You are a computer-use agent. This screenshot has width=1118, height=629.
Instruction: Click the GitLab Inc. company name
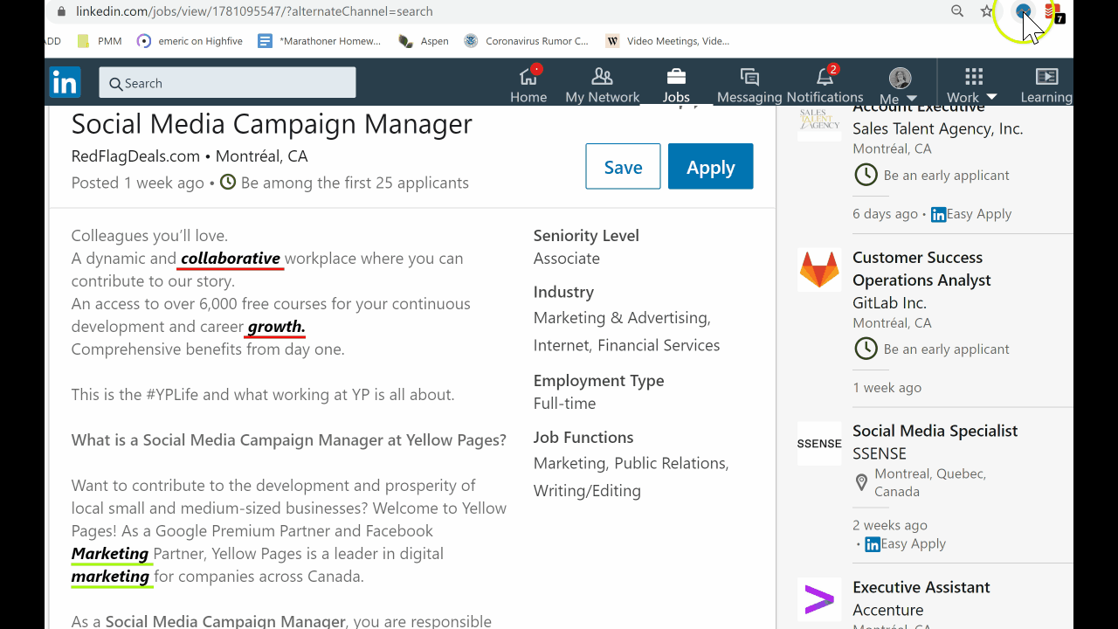(x=889, y=303)
